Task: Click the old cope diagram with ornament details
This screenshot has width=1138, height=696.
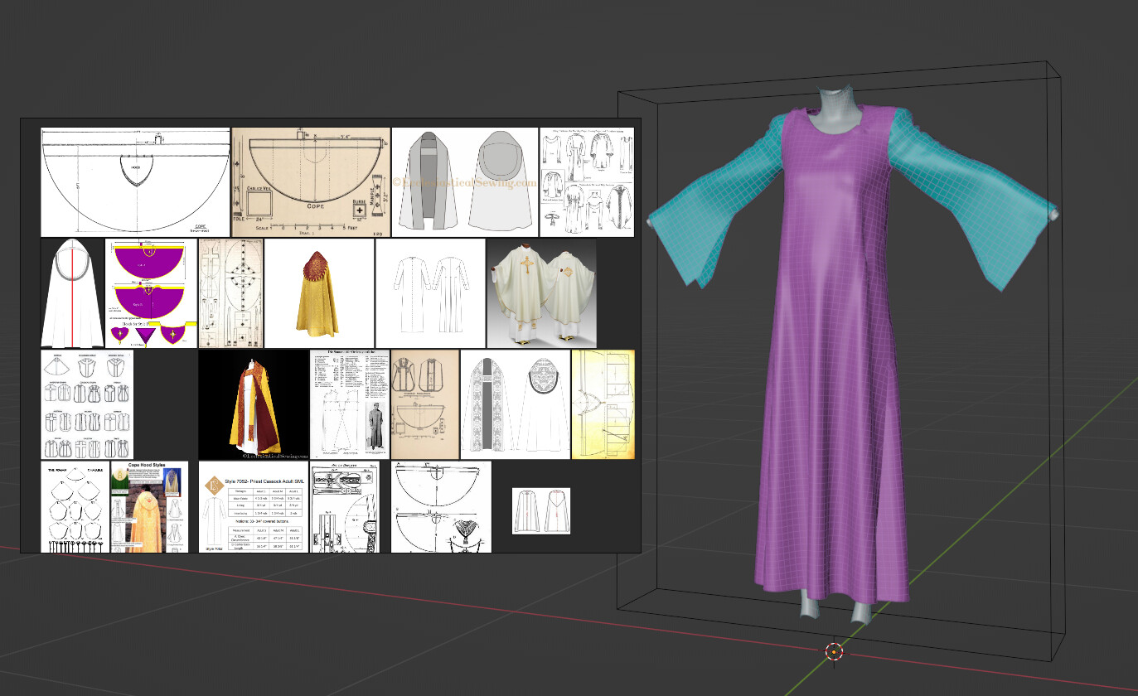Action: point(345,507)
